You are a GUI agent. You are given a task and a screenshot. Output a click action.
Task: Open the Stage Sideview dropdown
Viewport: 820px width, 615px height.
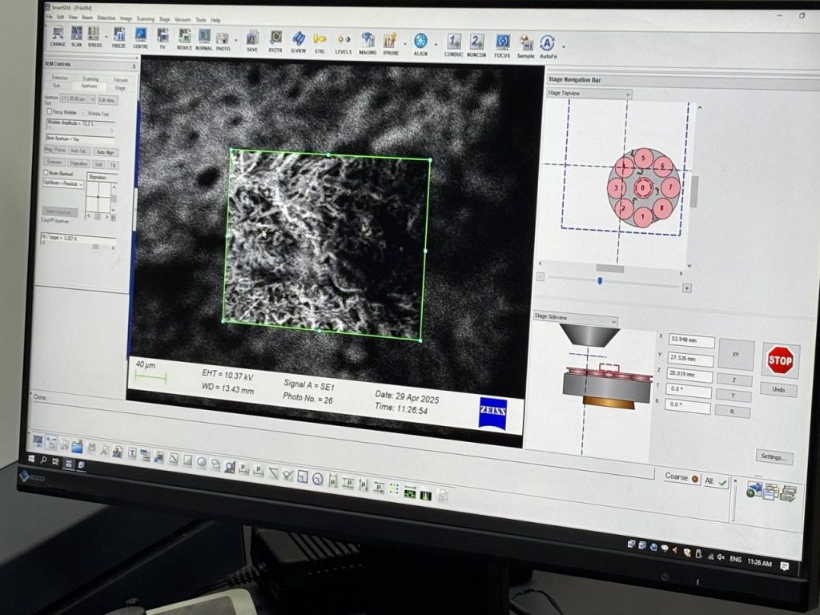point(575,317)
